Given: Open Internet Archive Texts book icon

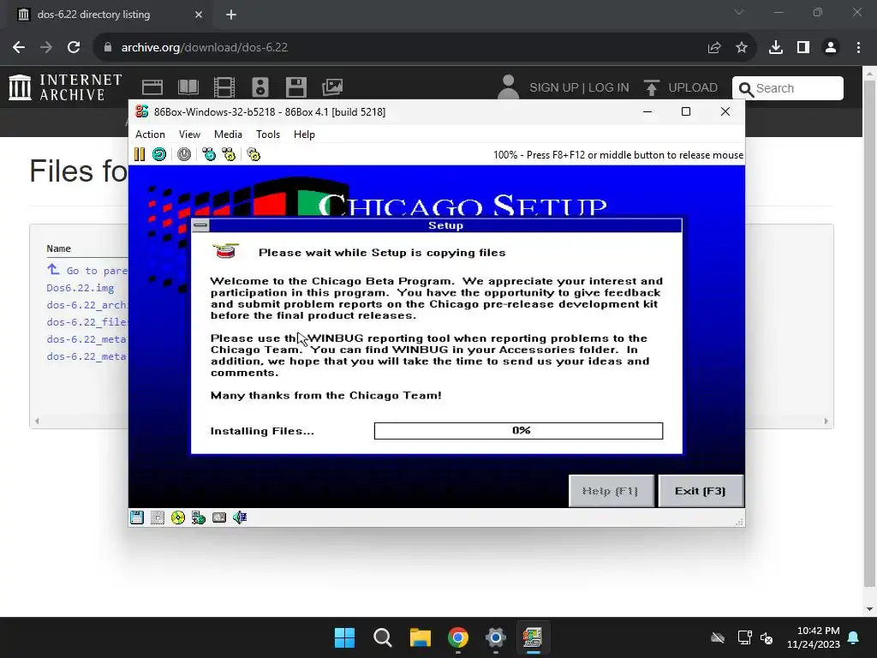Looking at the screenshot, I should 188,87.
